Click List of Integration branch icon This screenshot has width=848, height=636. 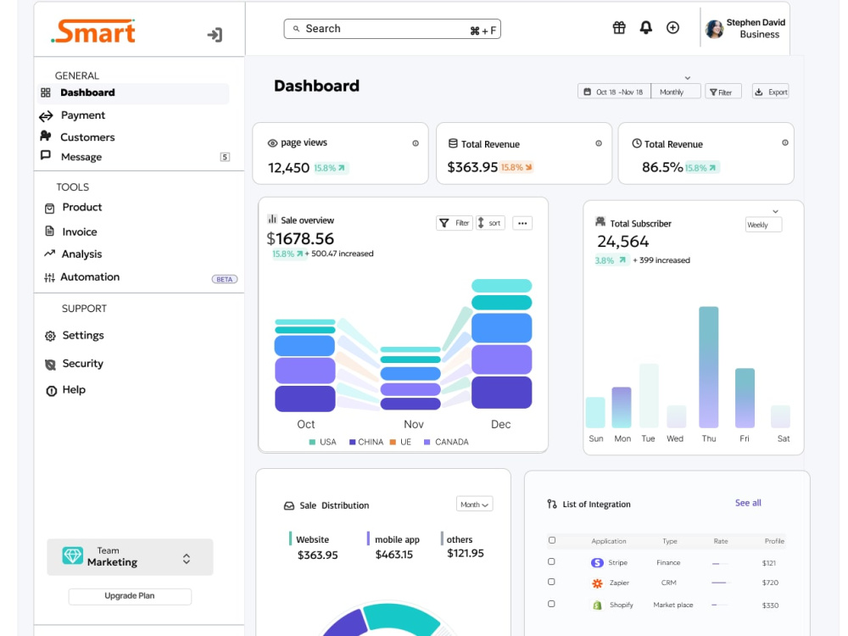pyautogui.click(x=552, y=504)
